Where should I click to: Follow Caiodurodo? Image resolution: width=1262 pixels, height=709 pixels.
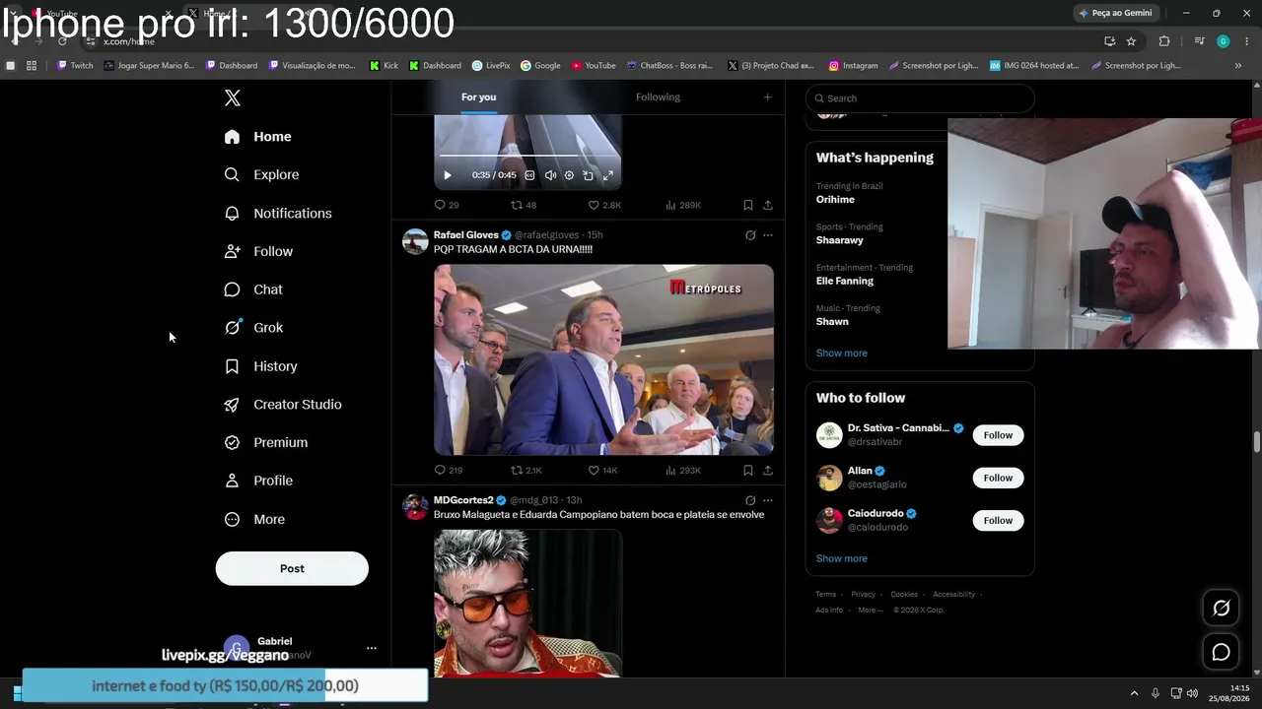[x=998, y=520]
